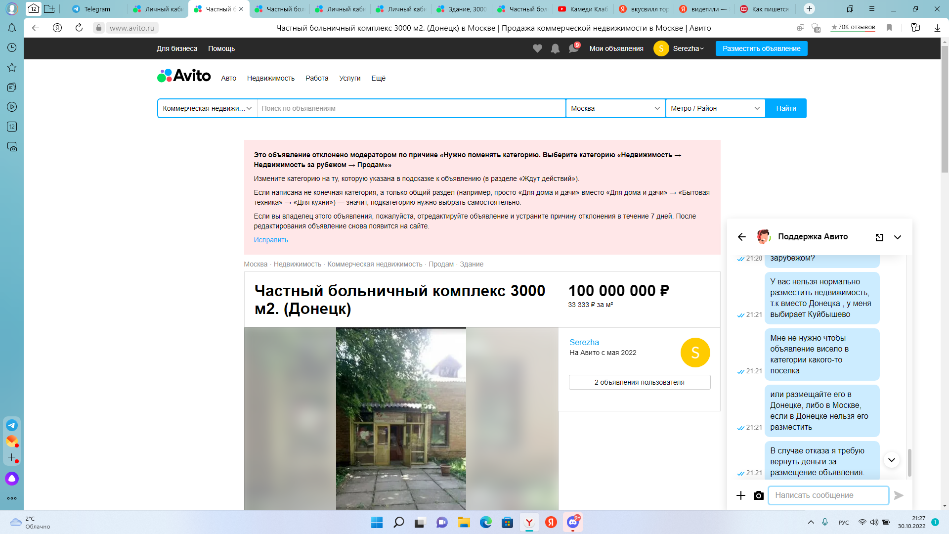949x534 pixels.
Task: Go back in the Avito support chat
Action: [741, 237]
